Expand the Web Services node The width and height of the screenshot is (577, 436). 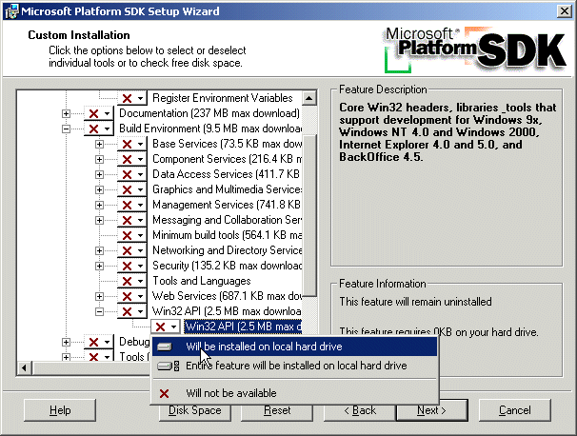coord(99,297)
